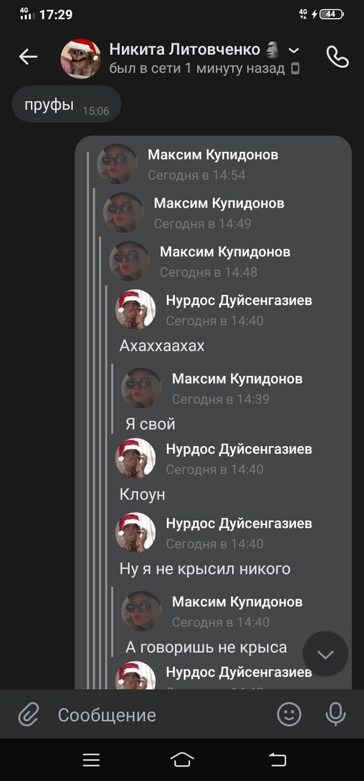Expand chat options chevron next to contact name
This screenshot has height=781, width=364.
(294, 51)
